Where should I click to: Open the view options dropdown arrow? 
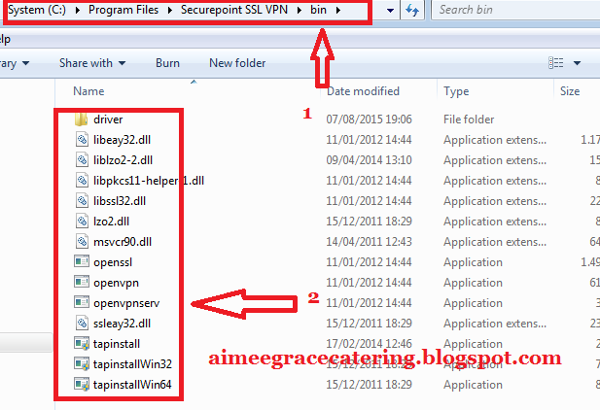pyautogui.click(x=577, y=63)
